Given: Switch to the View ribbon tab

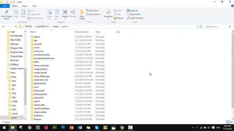Looking at the screenshot, I should 34,6.
